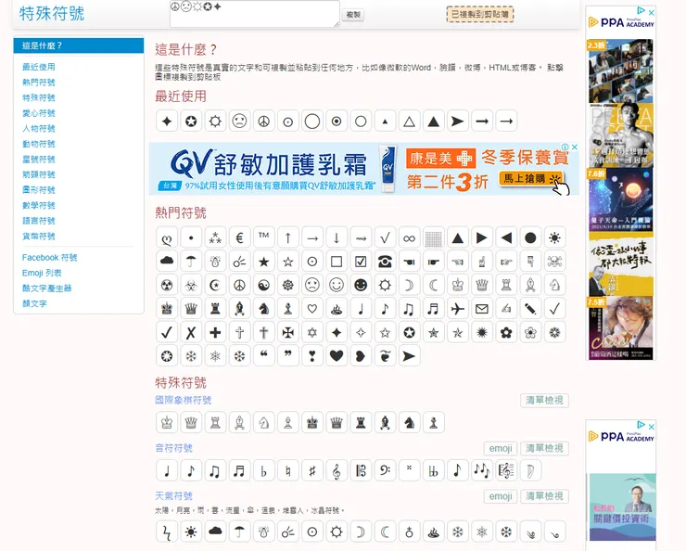The height and width of the screenshot is (551, 686).
Task: Close the QV lotion banner ad
Action: point(575,147)
